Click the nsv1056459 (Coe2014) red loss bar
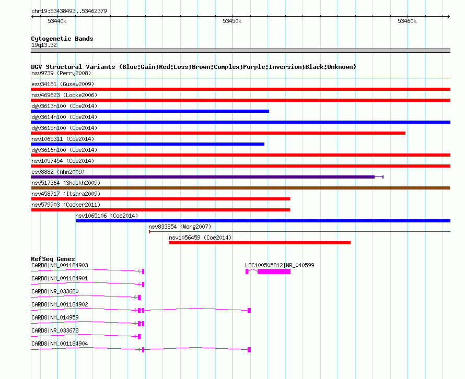The width and height of the screenshot is (465, 379). tap(260, 243)
